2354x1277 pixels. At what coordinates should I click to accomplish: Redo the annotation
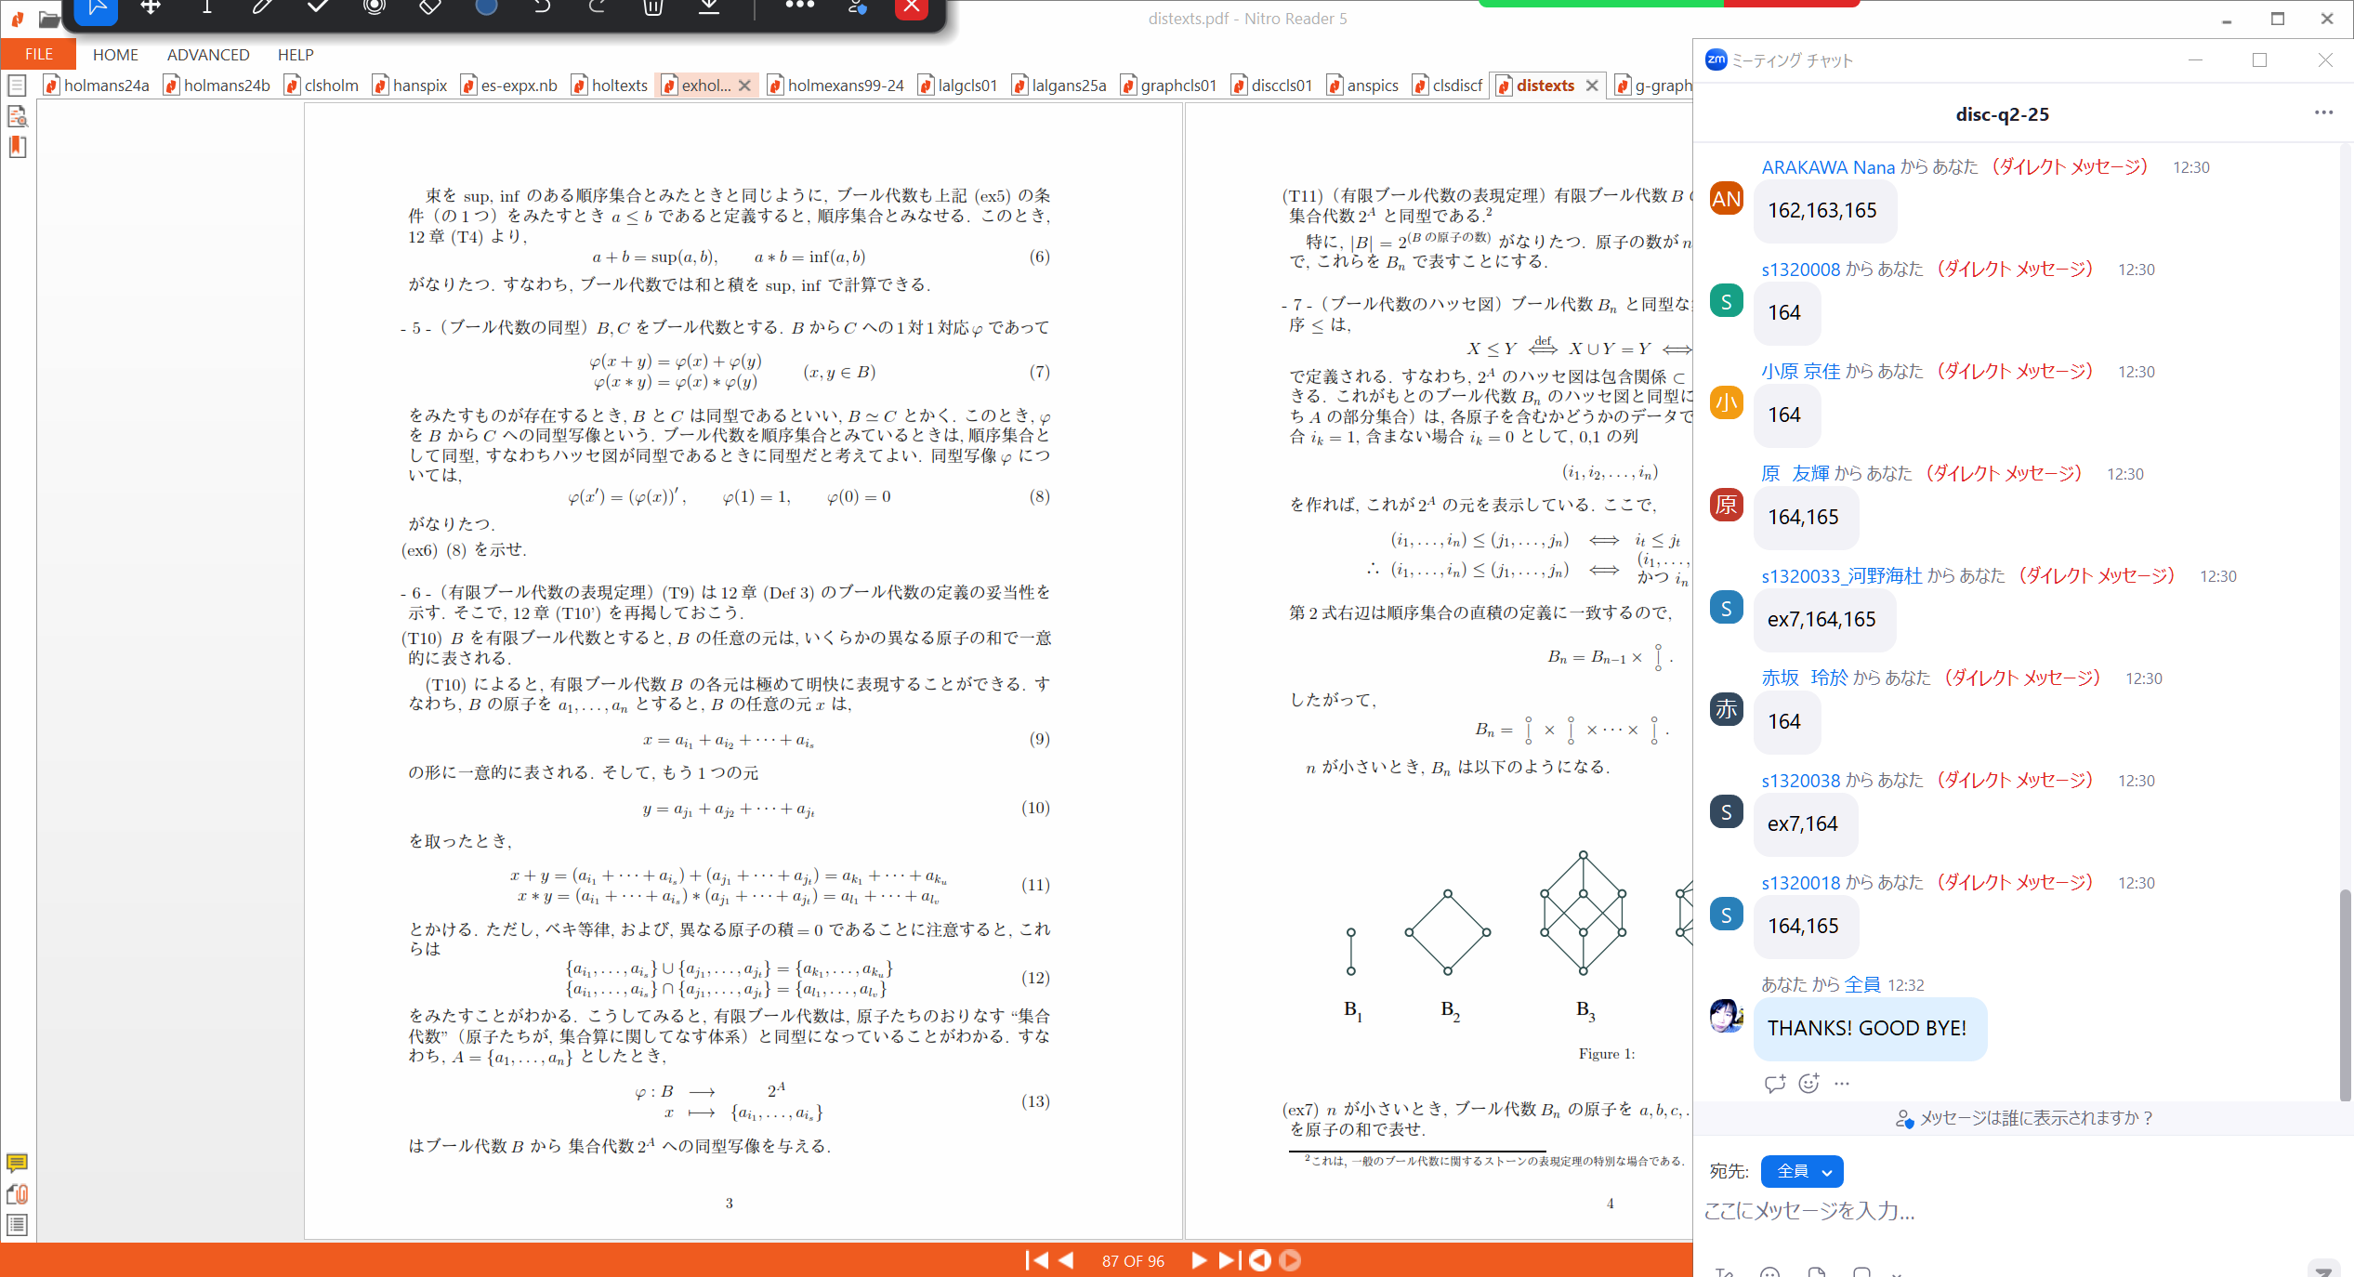(x=598, y=7)
